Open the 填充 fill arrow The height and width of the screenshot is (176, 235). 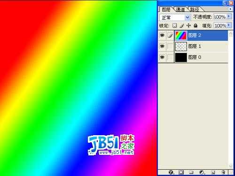(229, 25)
